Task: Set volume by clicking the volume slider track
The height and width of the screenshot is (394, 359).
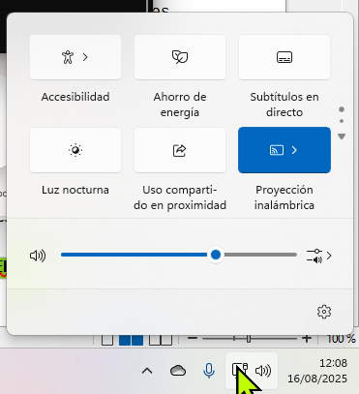Action: tap(179, 255)
